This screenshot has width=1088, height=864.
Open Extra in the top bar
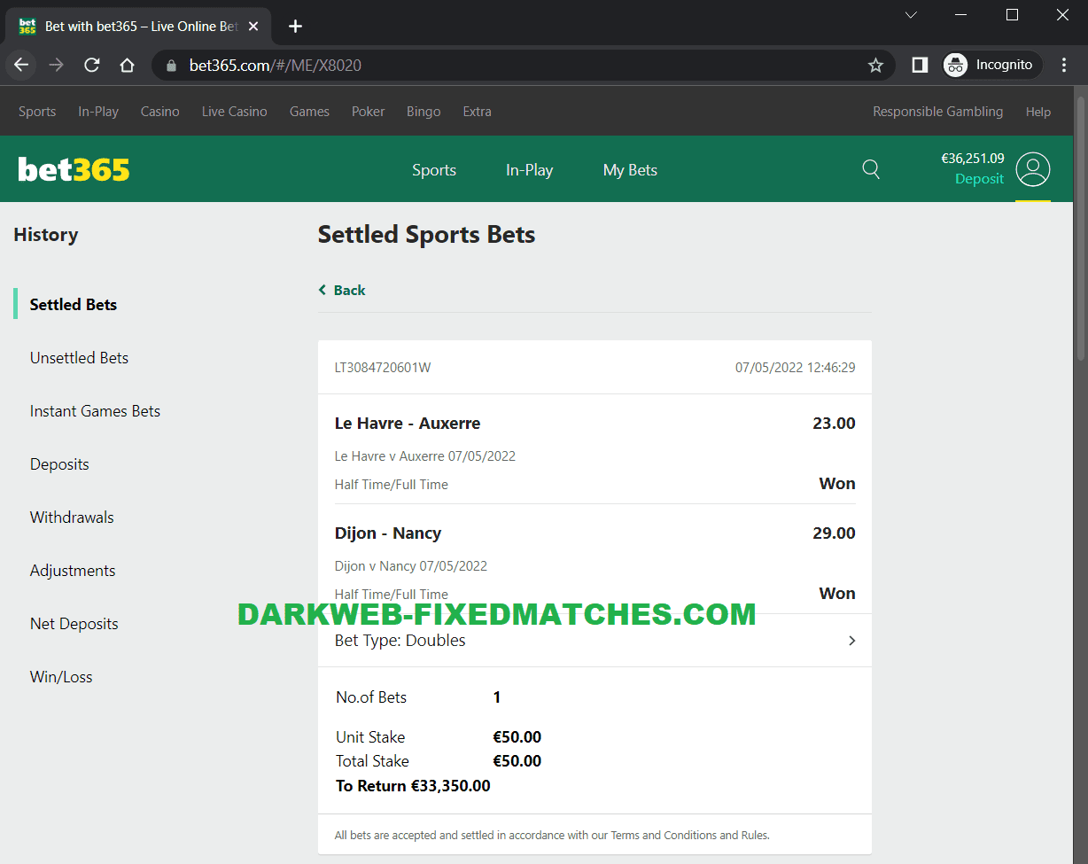point(477,112)
